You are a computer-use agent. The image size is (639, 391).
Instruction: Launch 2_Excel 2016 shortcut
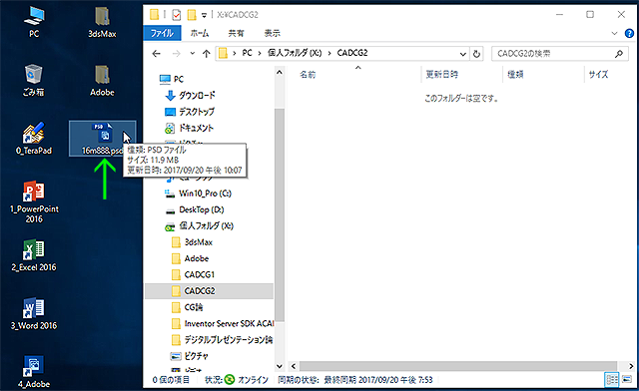click(x=34, y=255)
